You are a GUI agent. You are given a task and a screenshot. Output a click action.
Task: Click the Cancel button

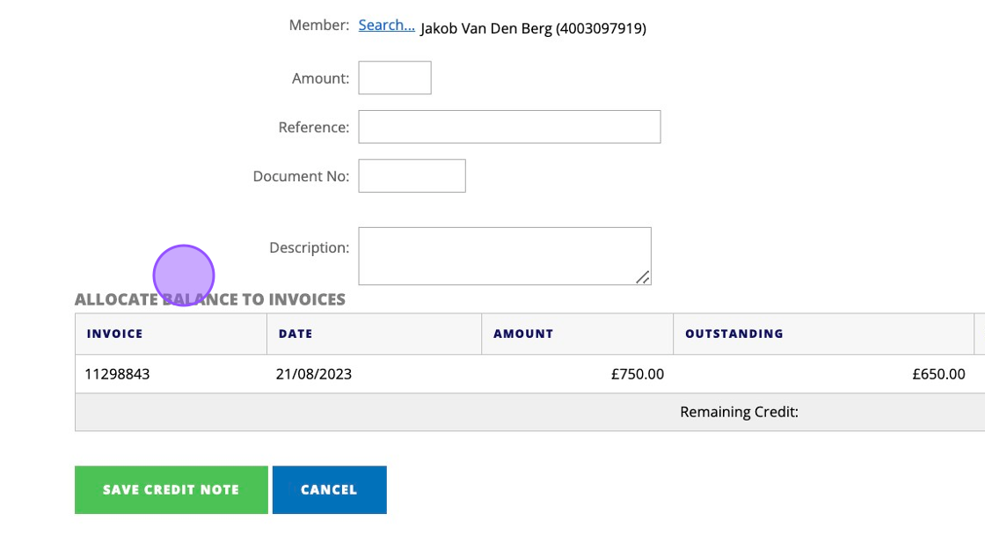pyautogui.click(x=329, y=489)
